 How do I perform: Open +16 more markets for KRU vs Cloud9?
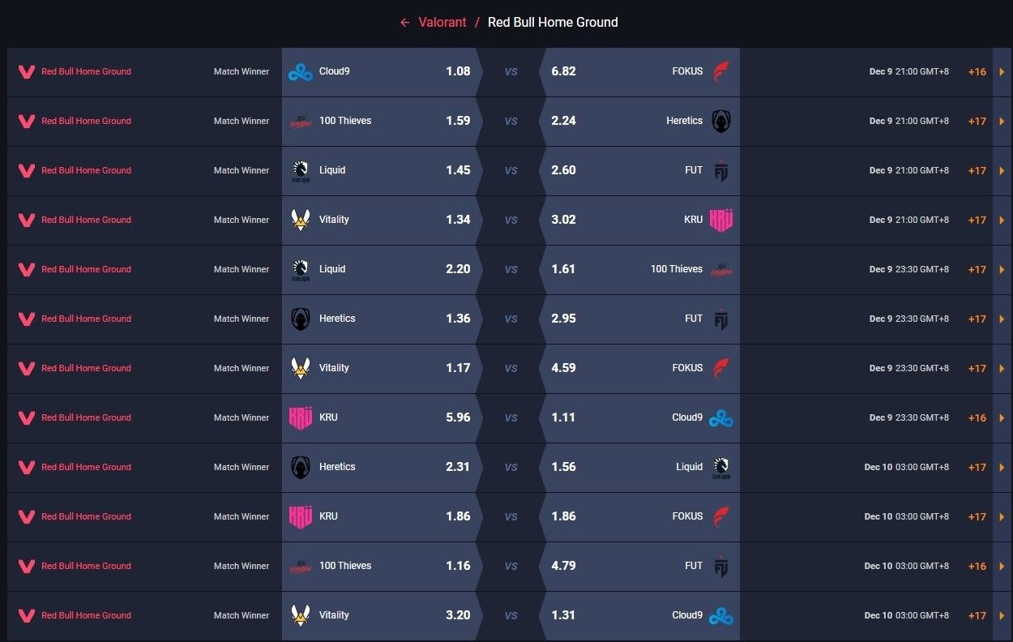click(x=977, y=418)
